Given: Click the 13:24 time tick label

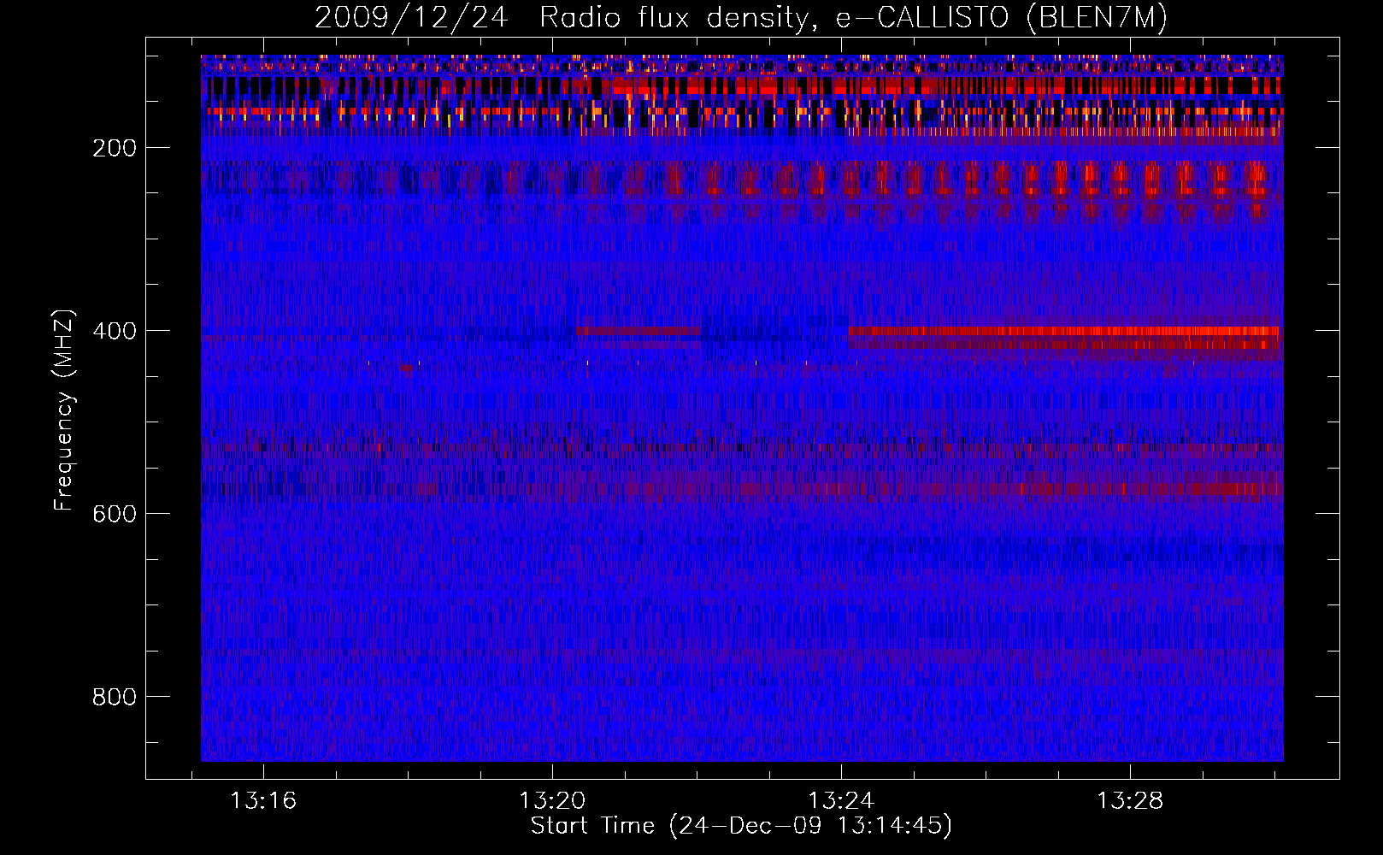Looking at the screenshot, I should coord(841,801).
